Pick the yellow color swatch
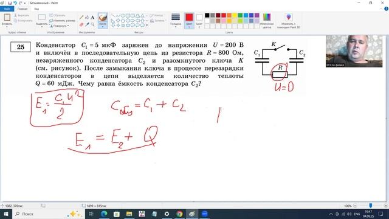This screenshot has height=219, width=389. point(235,15)
